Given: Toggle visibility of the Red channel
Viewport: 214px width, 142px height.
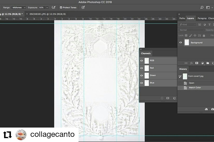Looking at the screenshot, I should click(142, 68).
